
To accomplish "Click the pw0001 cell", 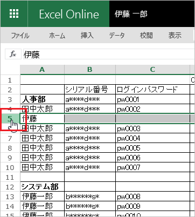I will coord(152,99).
